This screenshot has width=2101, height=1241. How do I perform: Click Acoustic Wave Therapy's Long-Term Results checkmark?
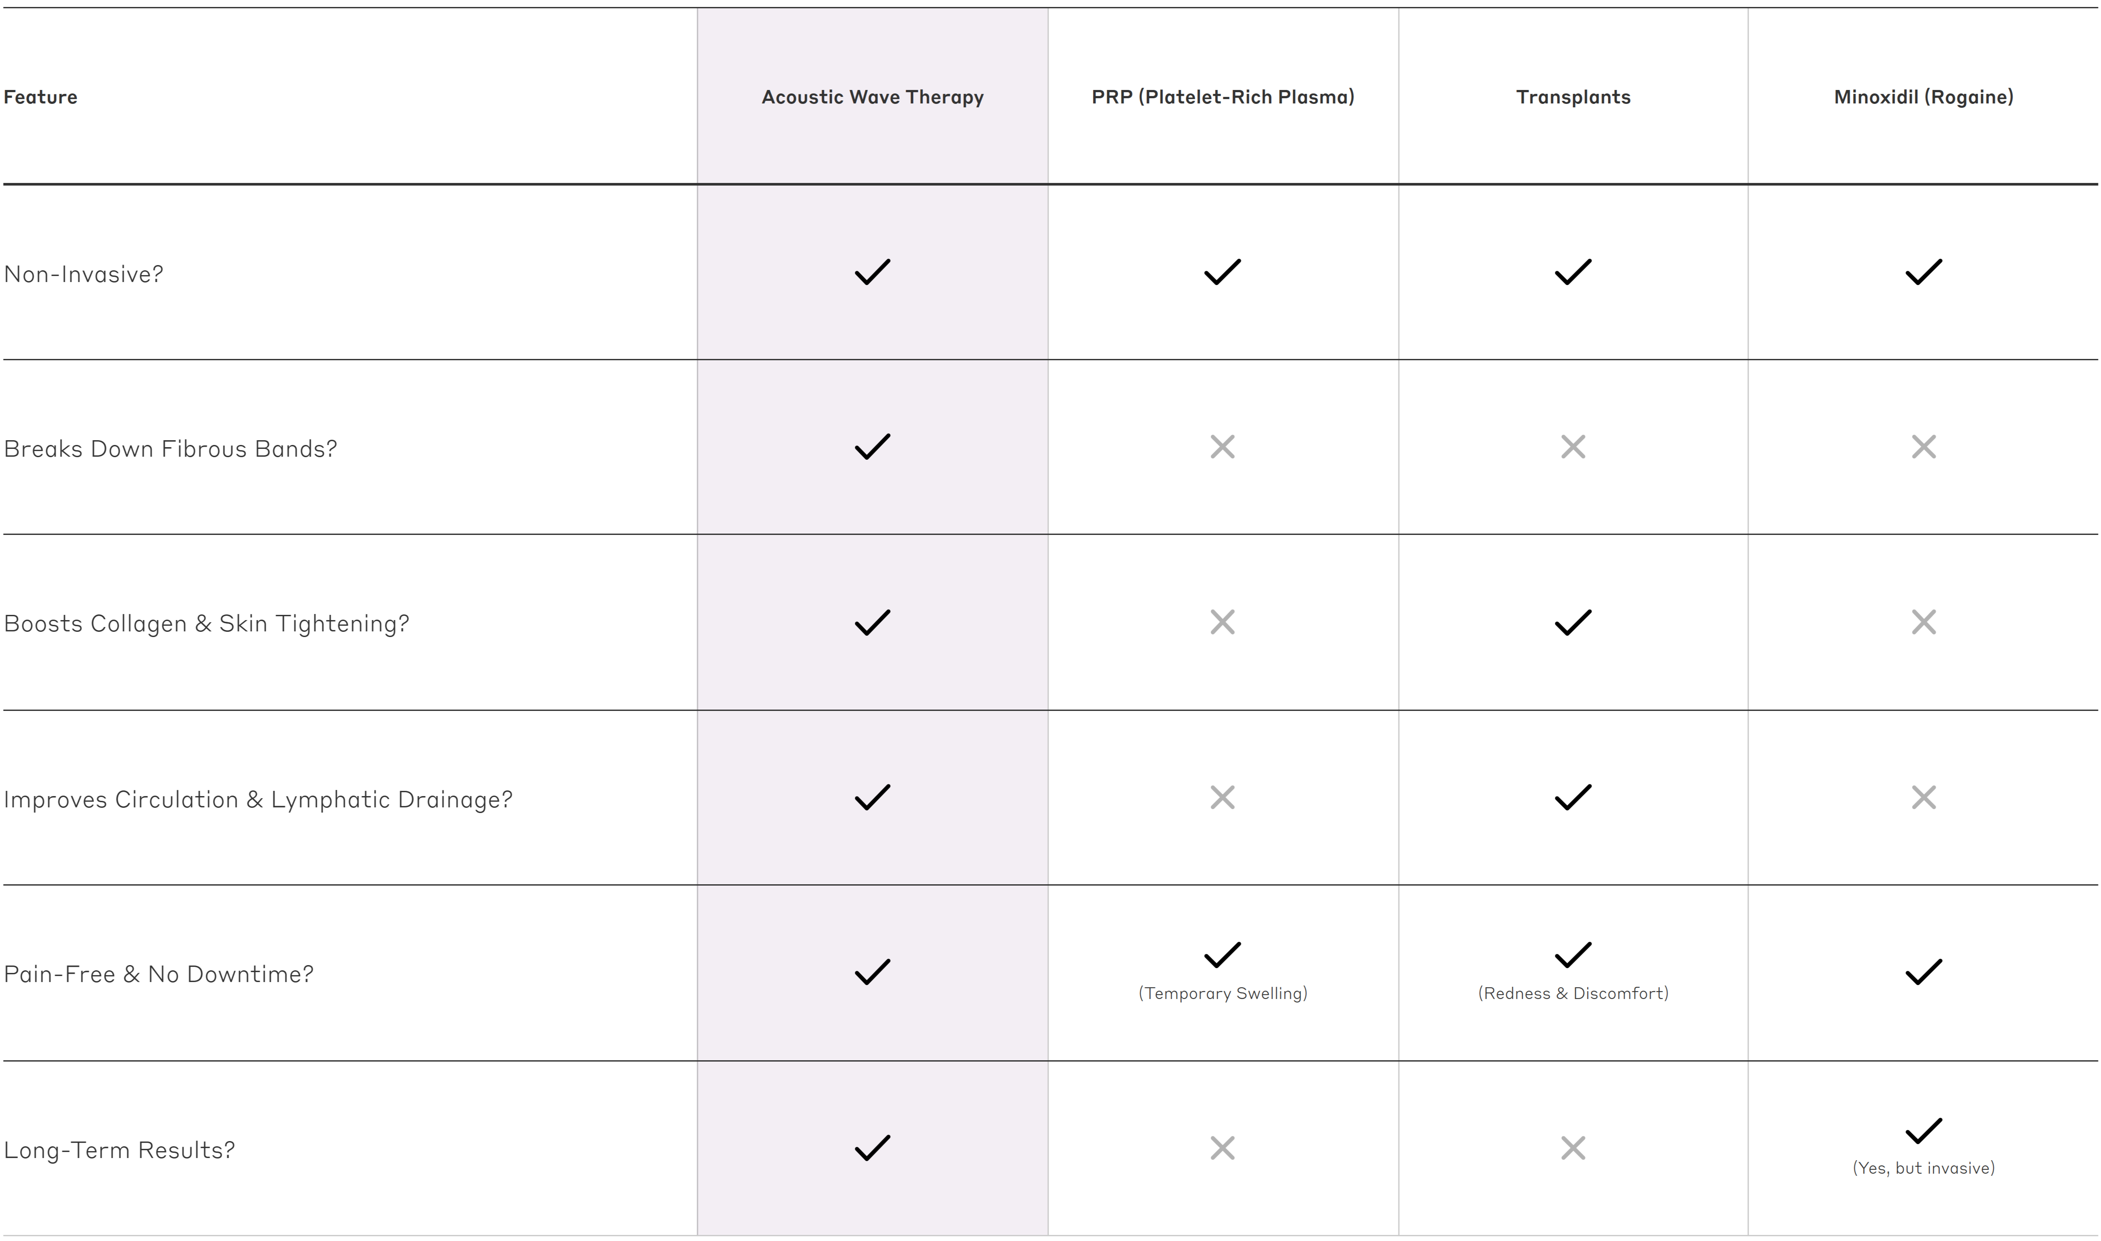coord(872,1148)
